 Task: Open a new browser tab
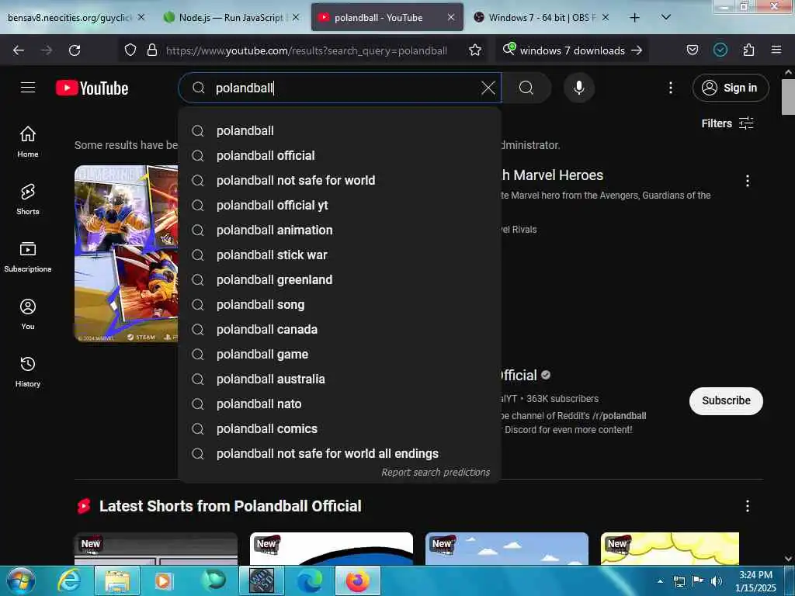634,18
